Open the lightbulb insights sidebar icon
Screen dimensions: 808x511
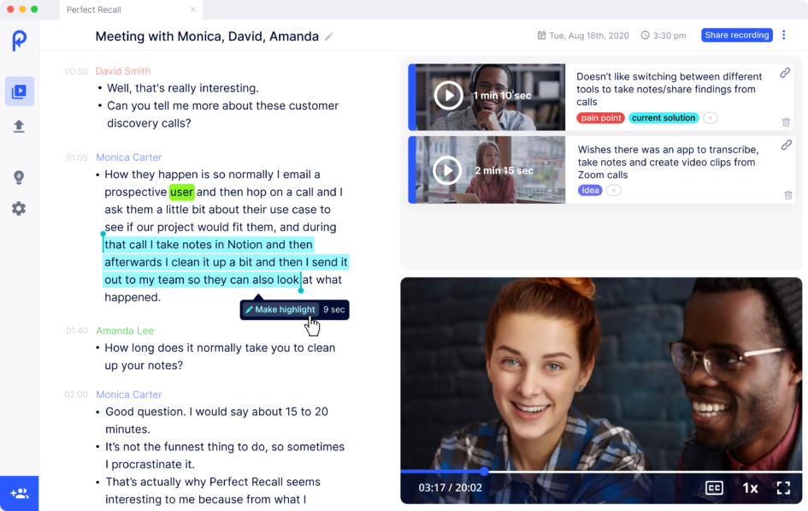point(19,177)
